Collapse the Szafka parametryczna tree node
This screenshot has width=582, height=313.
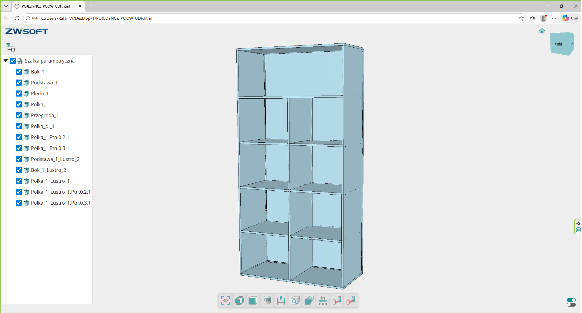click(6, 61)
